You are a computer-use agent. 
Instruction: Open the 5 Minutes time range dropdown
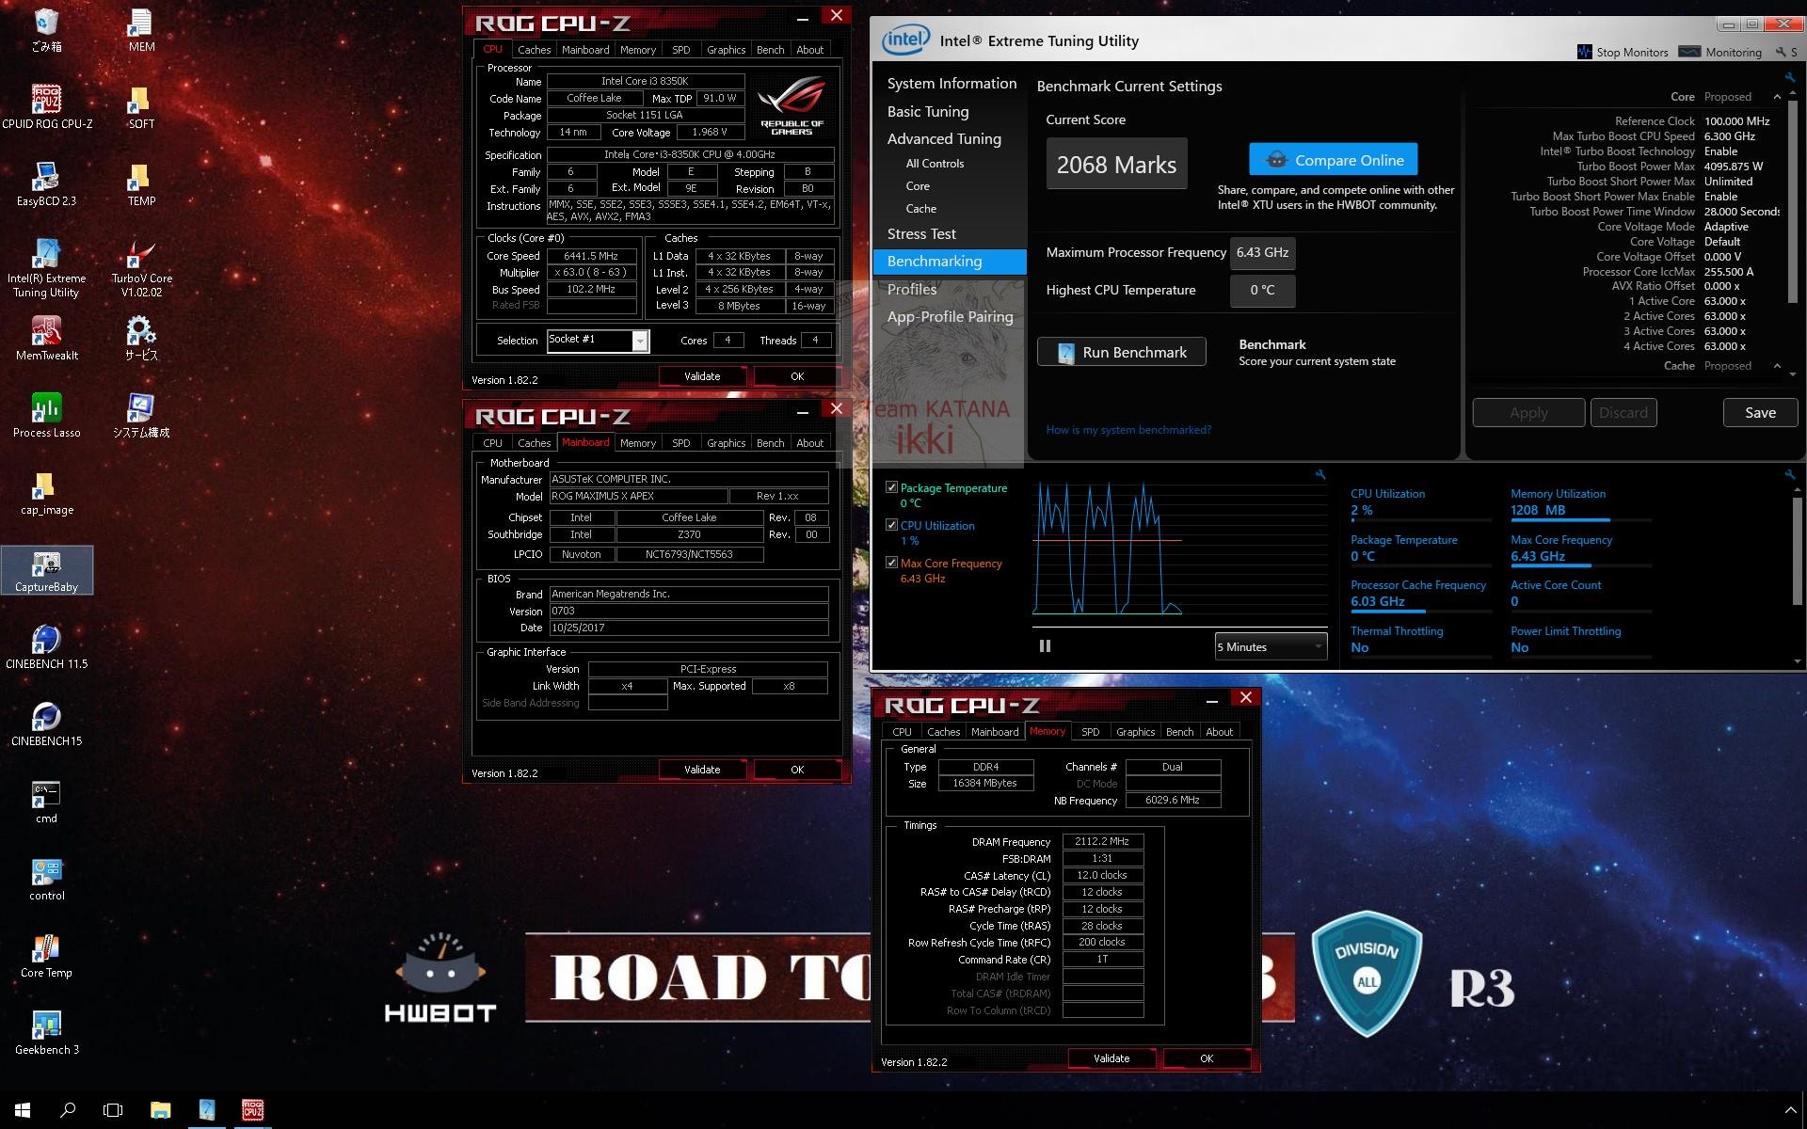coord(1271,646)
